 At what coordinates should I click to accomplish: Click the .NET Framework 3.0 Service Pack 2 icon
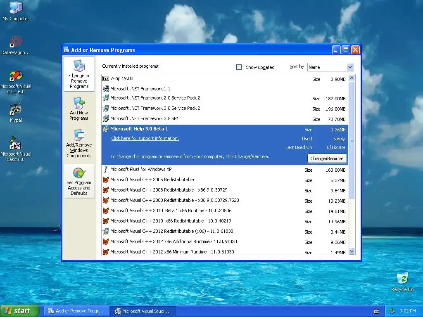pos(106,108)
